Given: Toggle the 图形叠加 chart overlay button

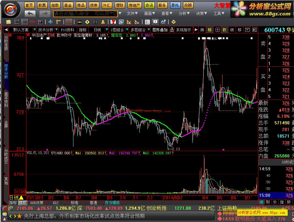Looking at the screenshot, I should pyautogui.click(x=160, y=30).
